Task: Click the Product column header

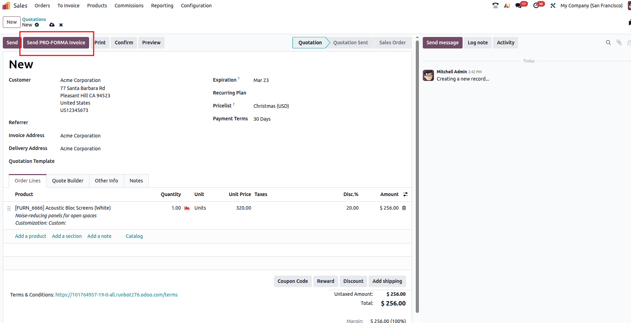Action: pos(24,194)
